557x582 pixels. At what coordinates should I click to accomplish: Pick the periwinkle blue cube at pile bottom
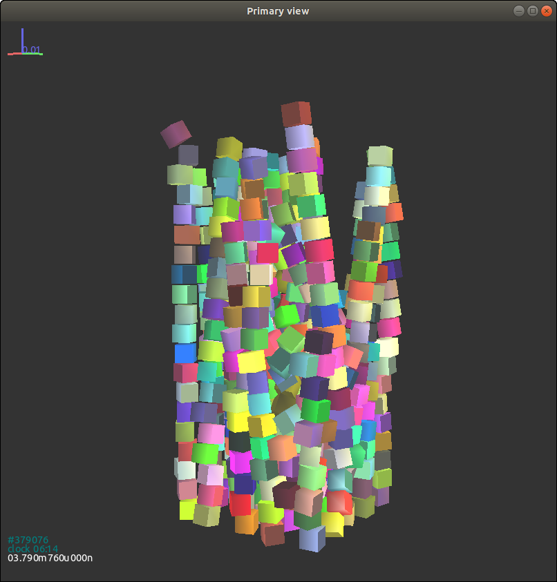(312, 539)
